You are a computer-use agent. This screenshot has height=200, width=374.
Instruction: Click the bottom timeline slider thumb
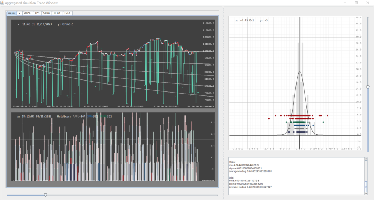point(45,195)
